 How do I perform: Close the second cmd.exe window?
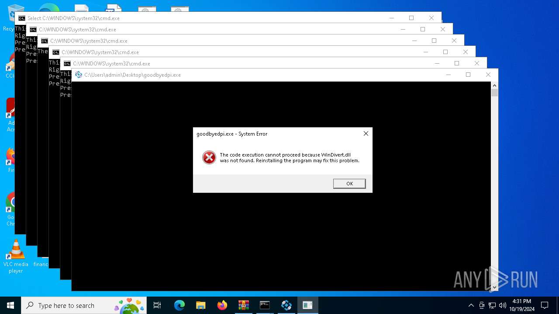[x=443, y=29]
